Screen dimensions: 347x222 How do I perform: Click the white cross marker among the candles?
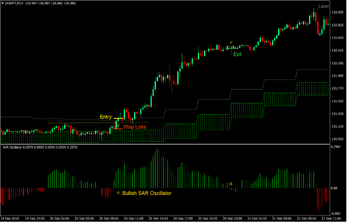click(x=244, y=46)
